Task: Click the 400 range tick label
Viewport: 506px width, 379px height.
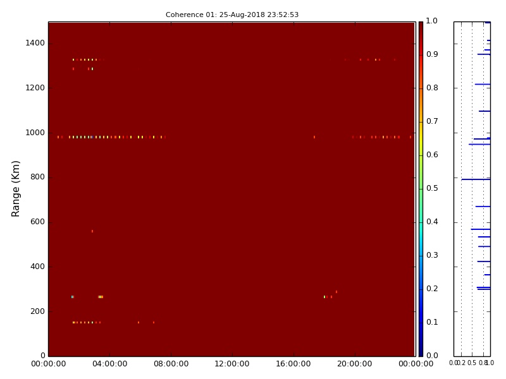Action: pyautogui.click(x=37, y=267)
